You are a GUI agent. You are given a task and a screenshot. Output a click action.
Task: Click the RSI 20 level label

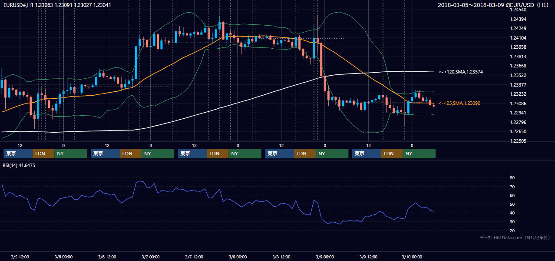[512, 231]
